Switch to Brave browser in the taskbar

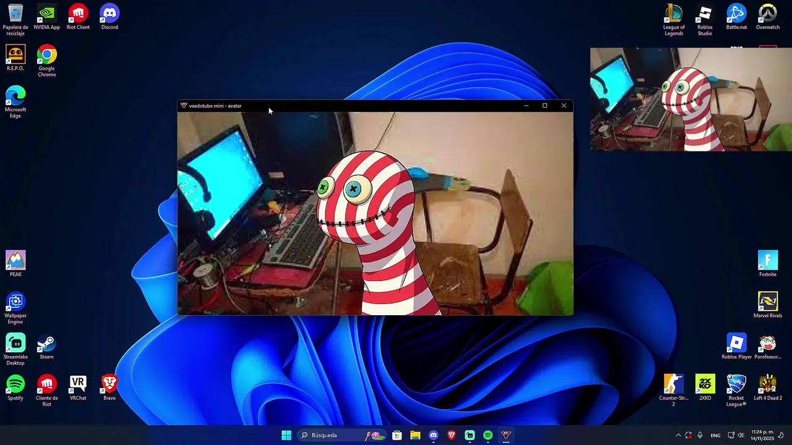(451, 435)
